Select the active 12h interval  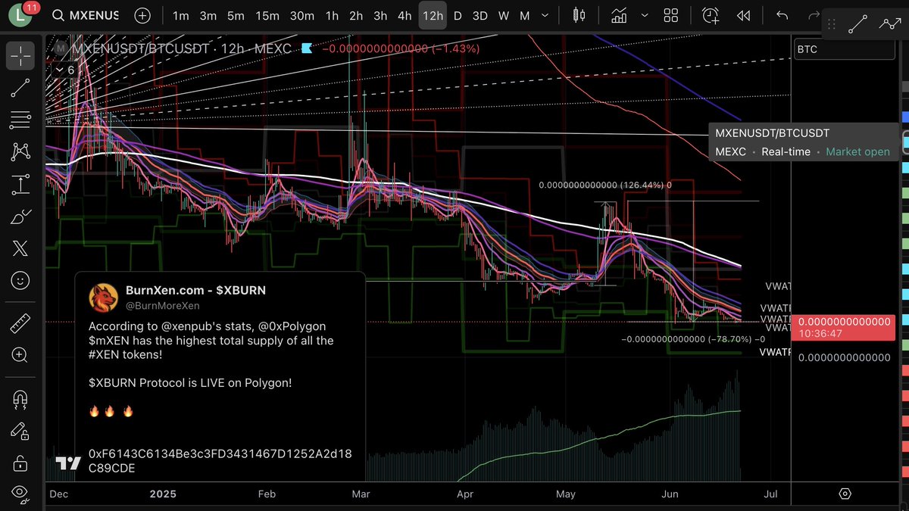coord(433,15)
